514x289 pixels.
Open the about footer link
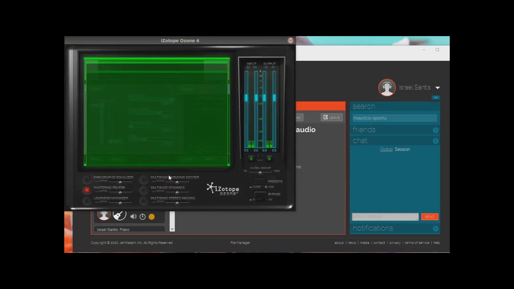339,243
